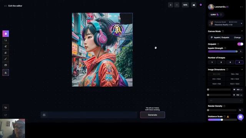The width and height of the screenshot is (246, 138).
Task: Set Number of Images to 3
Action: 230,62
